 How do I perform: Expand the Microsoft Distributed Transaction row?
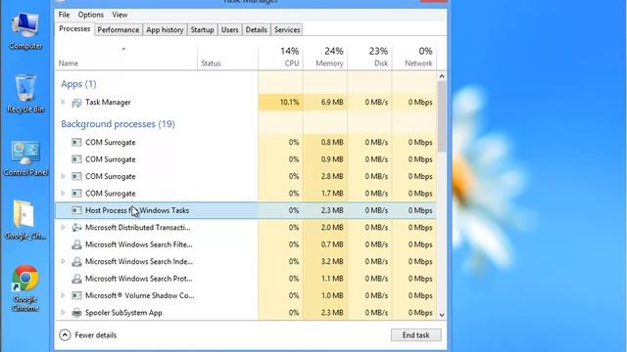tap(63, 228)
